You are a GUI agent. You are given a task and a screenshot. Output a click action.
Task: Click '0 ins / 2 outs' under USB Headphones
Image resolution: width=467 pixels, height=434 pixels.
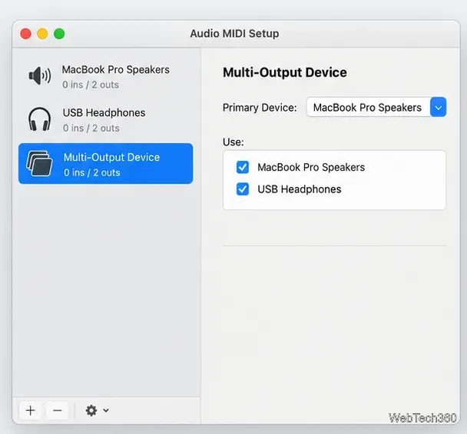tap(91, 129)
